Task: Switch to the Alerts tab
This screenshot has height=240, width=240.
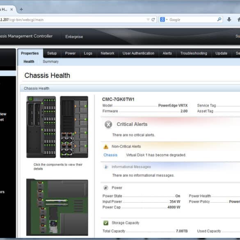Action: pos(167,53)
